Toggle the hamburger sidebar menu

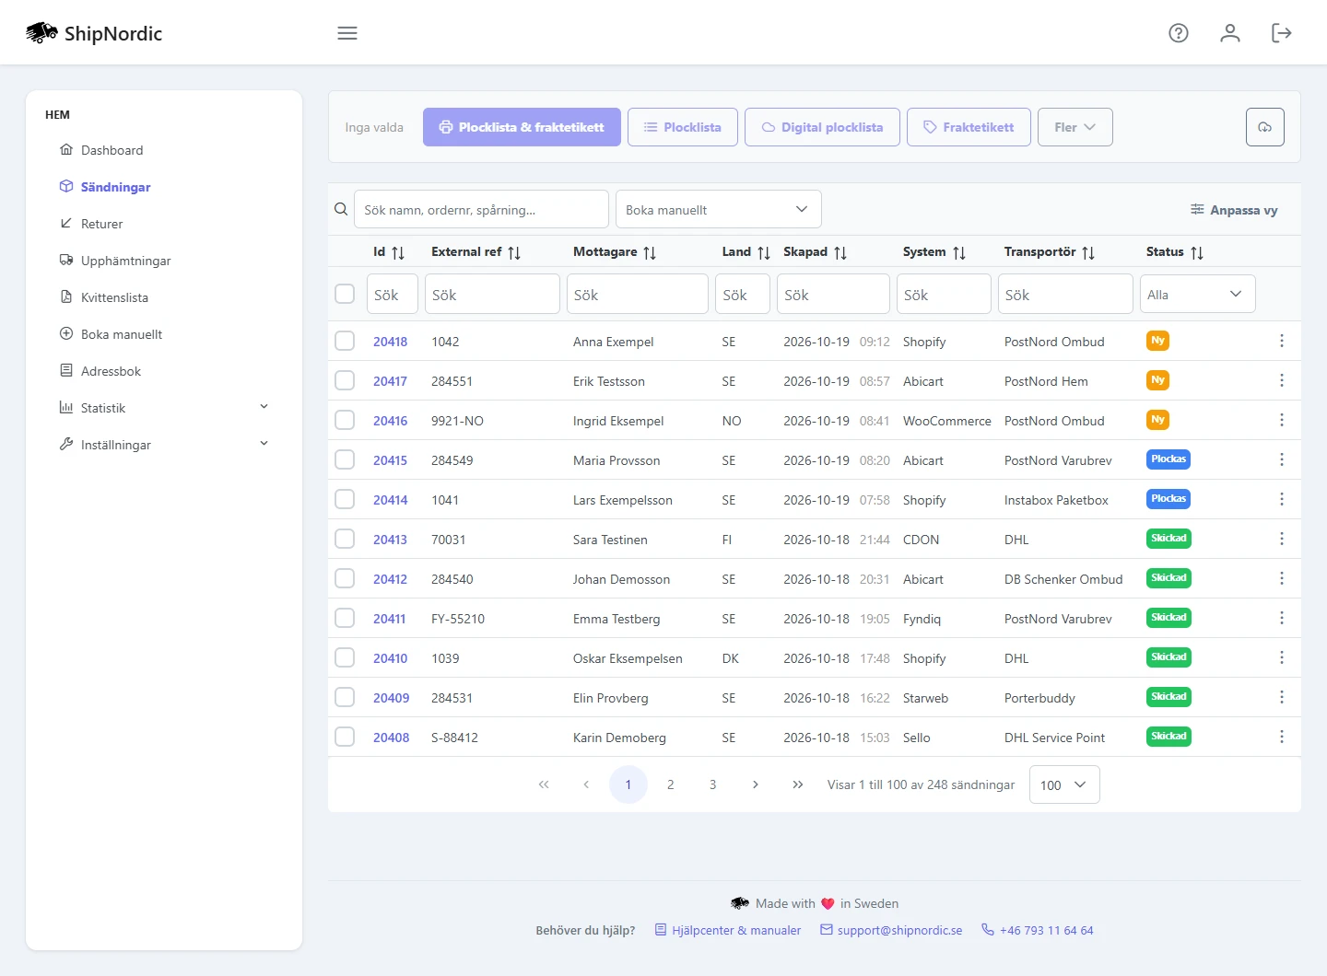tap(347, 33)
